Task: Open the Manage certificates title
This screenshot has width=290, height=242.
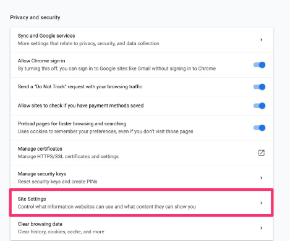Action: (40, 149)
